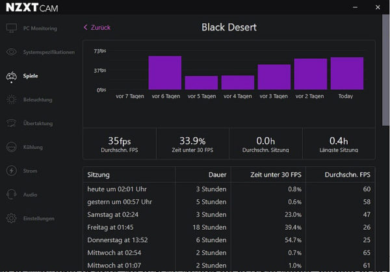The height and width of the screenshot is (272, 390).
Task: Switch to PC Monitoring section
Action: [40, 29]
